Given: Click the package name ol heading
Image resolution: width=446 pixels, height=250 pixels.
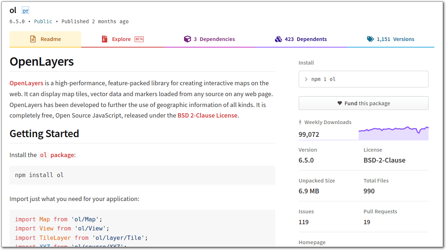Looking at the screenshot, I should [x=13, y=11].
